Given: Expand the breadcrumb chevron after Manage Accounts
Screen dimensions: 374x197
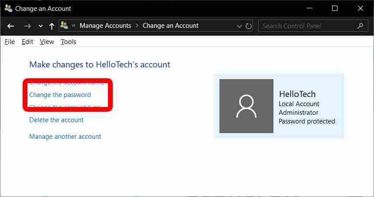Looking at the screenshot, I should click(137, 26).
